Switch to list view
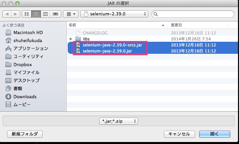239x144 pixels. (36, 14)
